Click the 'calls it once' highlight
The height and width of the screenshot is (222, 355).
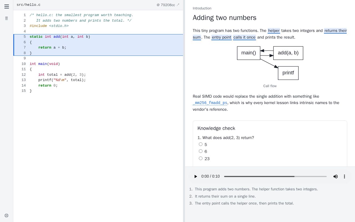(244, 37)
